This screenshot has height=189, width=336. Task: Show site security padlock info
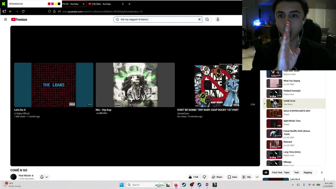[54, 12]
